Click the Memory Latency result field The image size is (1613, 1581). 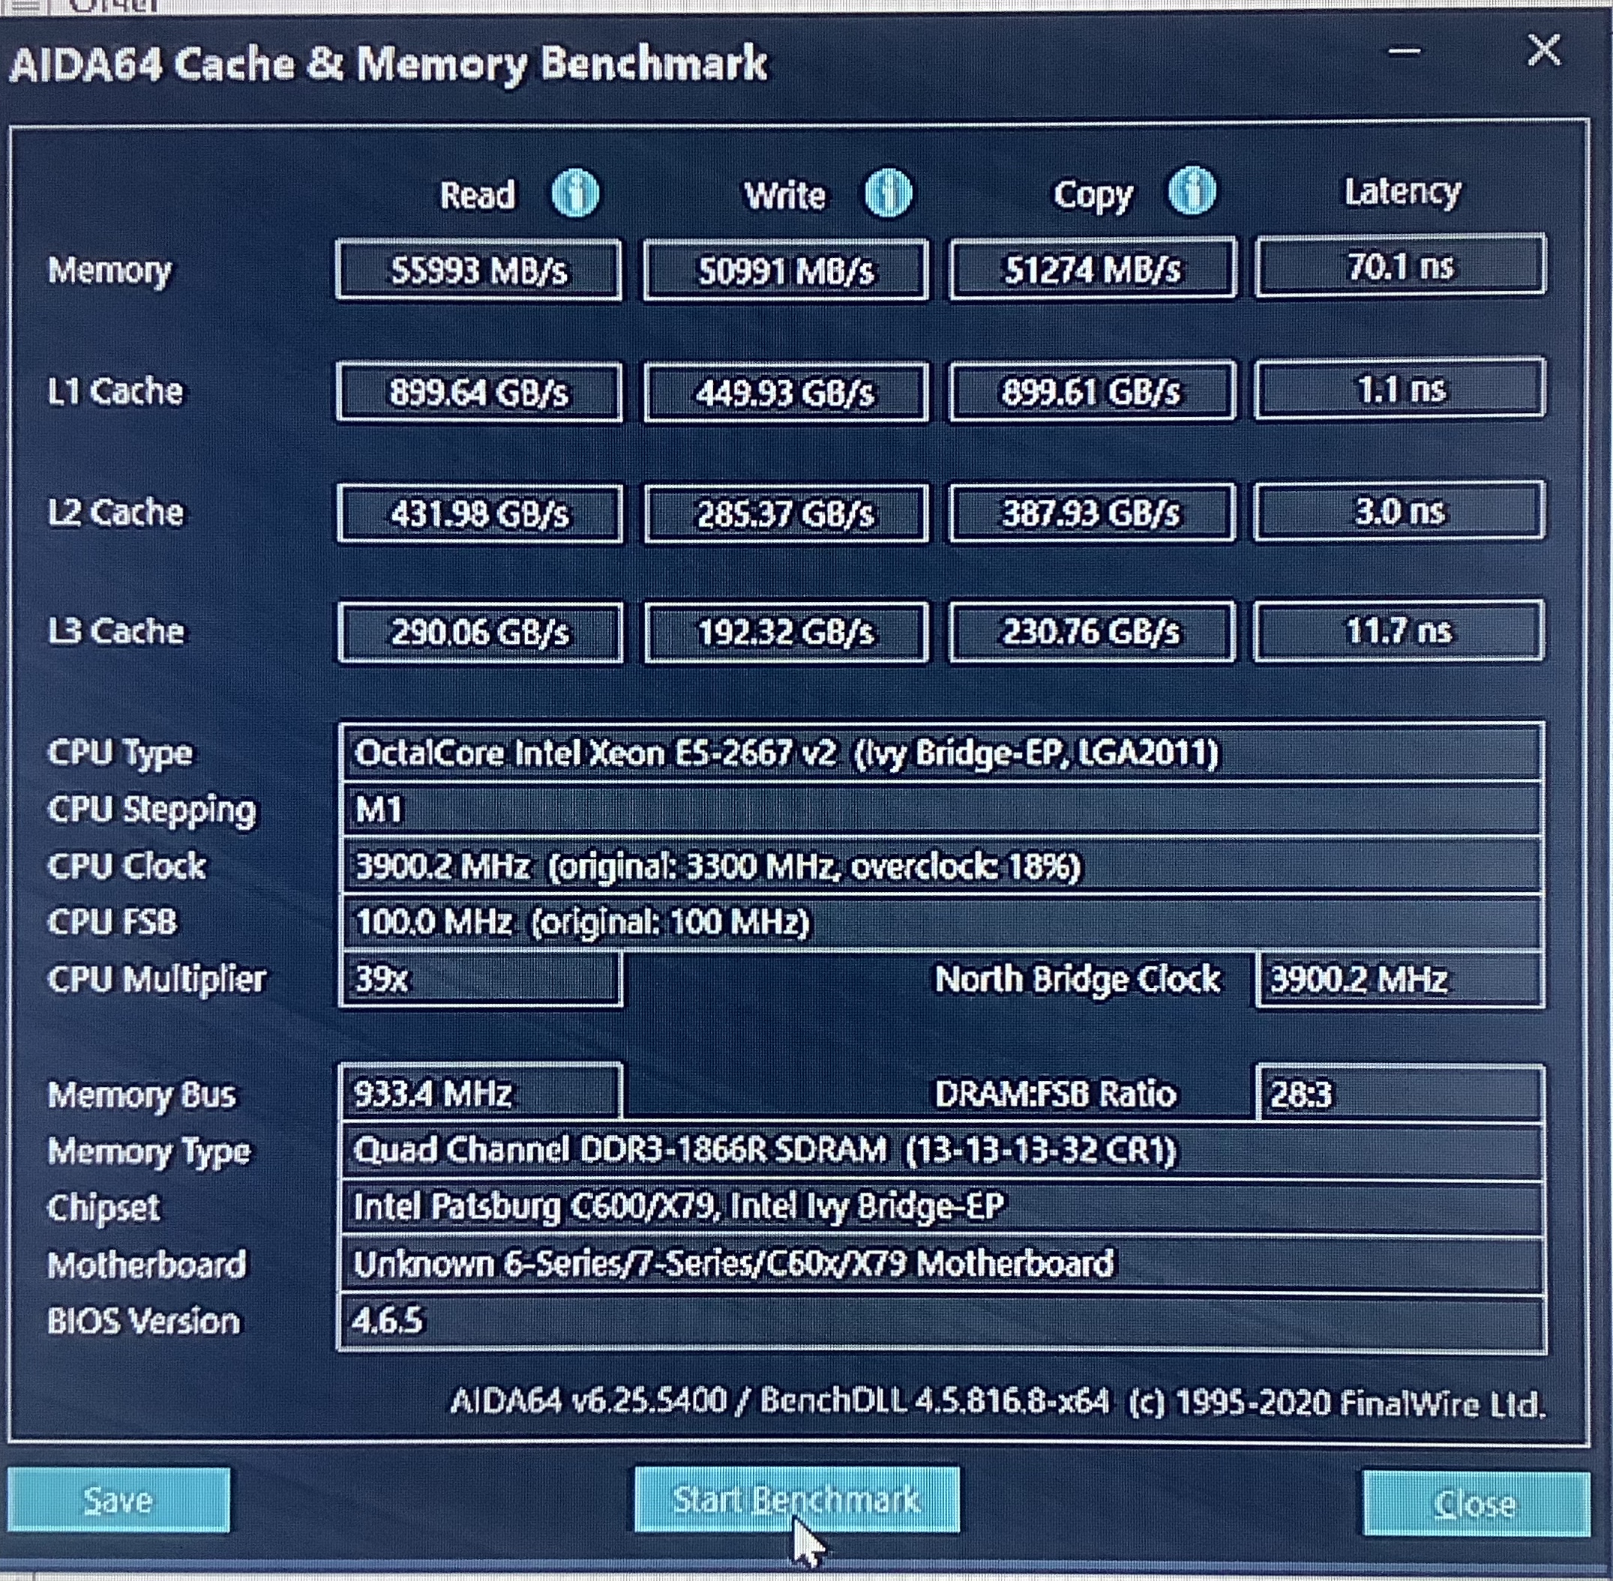pos(1399,267)
